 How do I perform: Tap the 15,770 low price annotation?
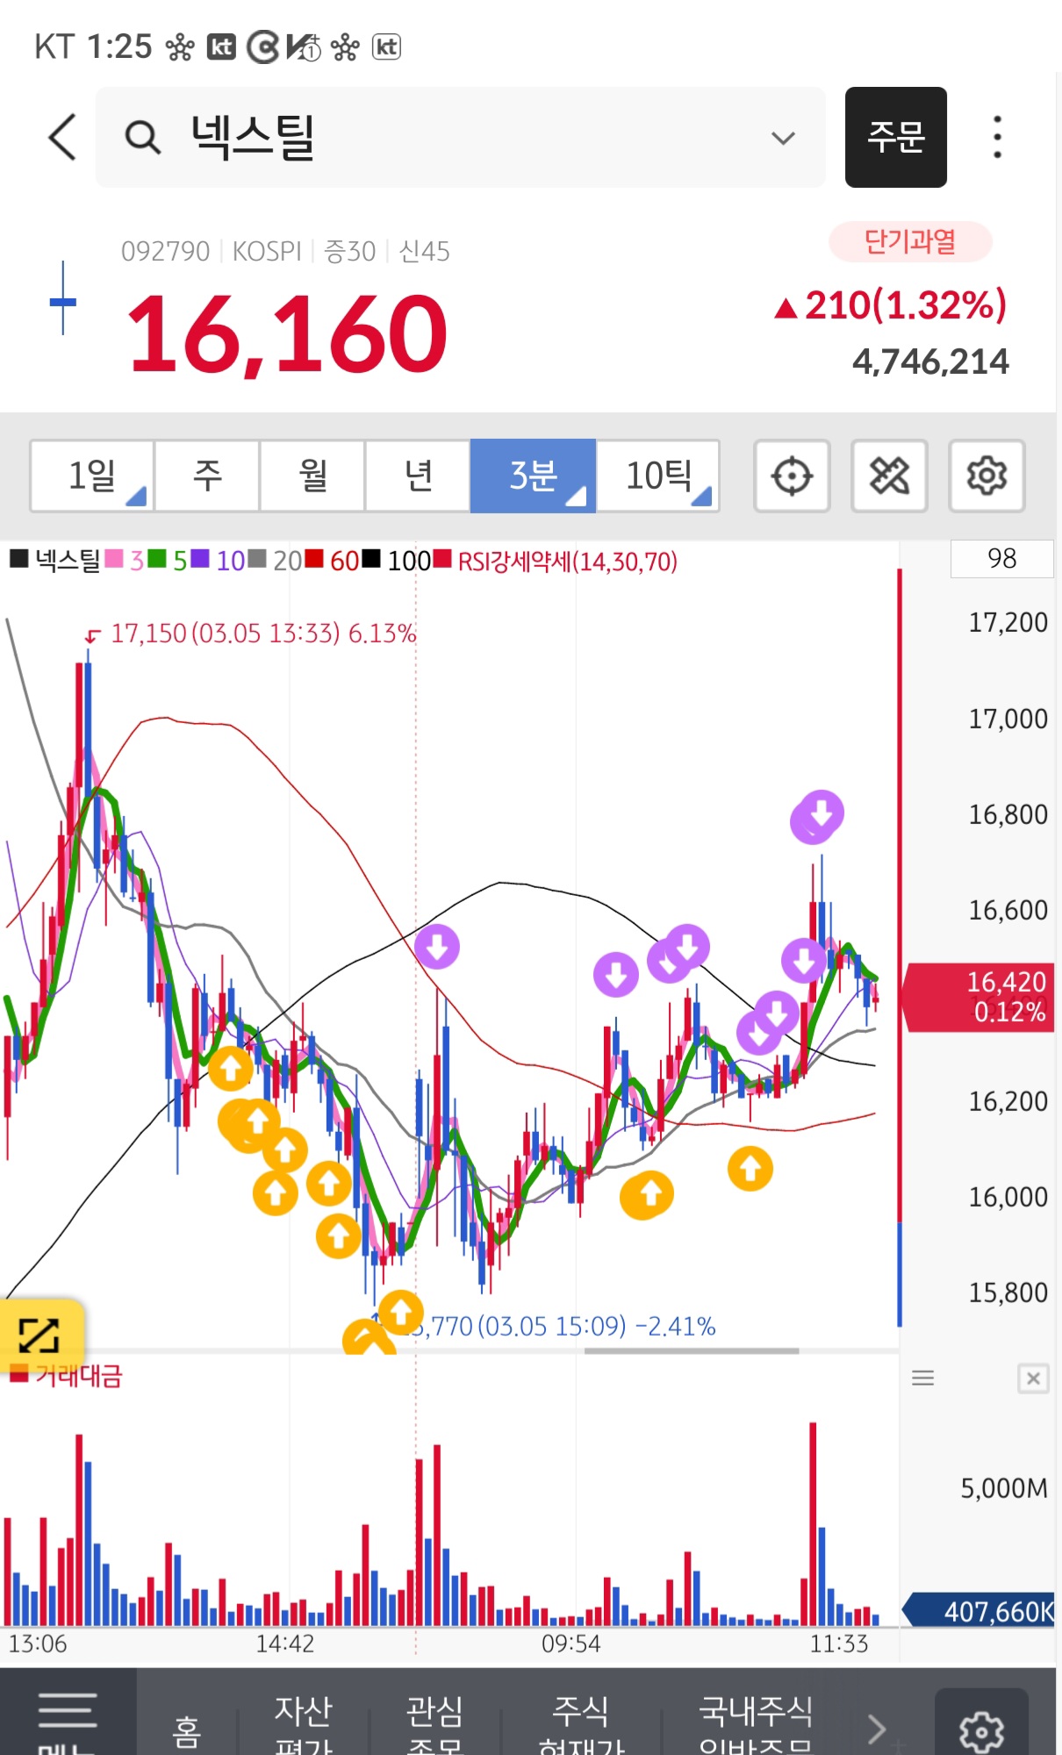[x=562, y=1325]
